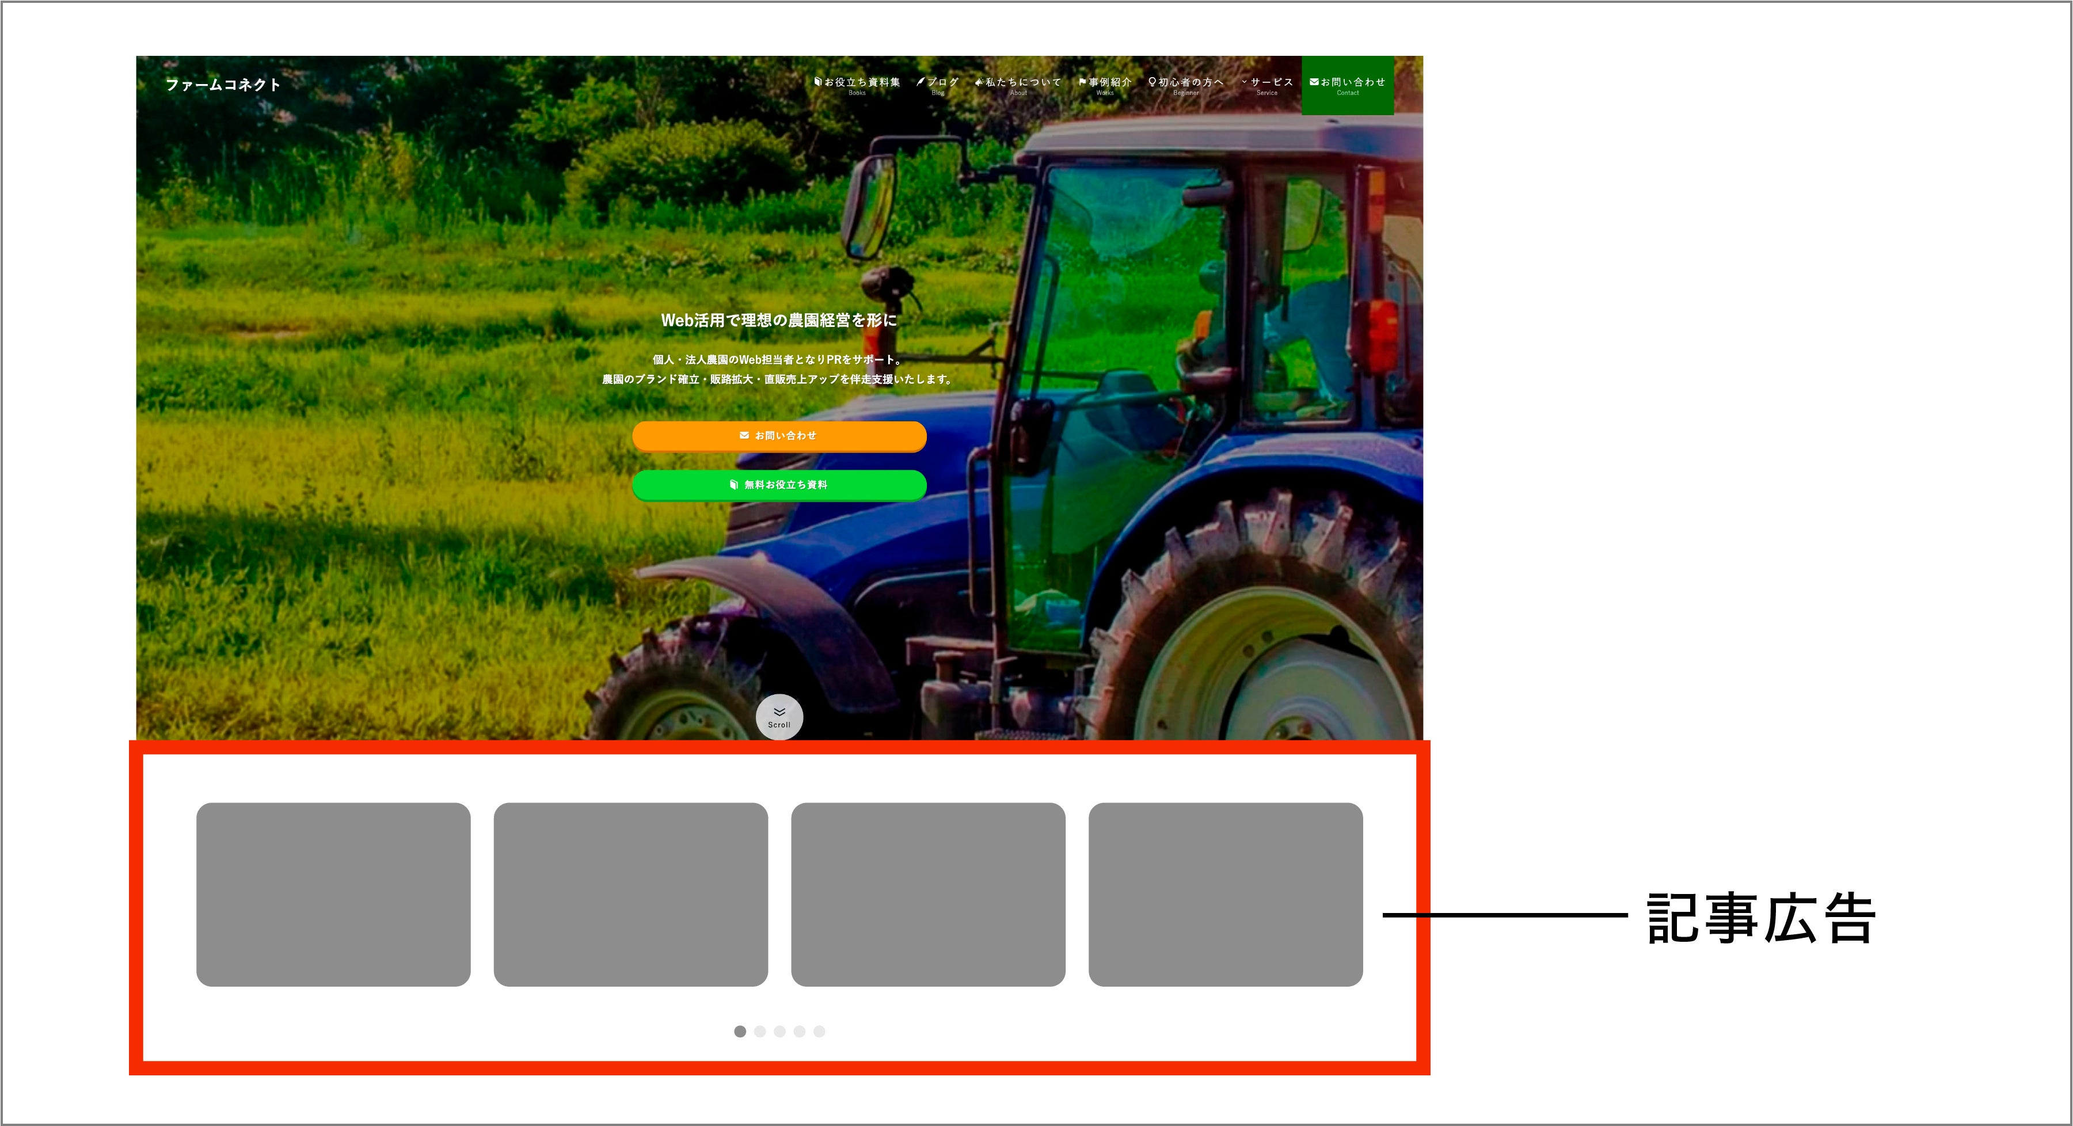The height and width of the screenshot is (1126, 2073).
Task: Open the 私たちについて About menu item
Action: coord(1023,82)
